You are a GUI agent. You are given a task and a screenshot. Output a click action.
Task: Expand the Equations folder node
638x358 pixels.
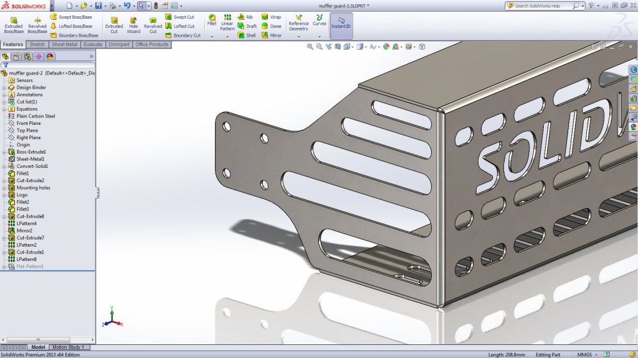coord(4,109)
